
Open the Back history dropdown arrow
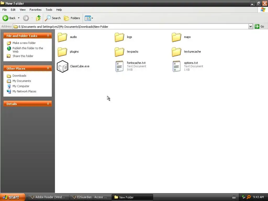coord(19,18)
